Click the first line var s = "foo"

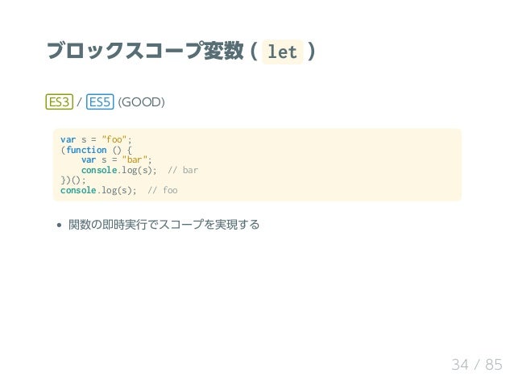click(x=96, y=139)
